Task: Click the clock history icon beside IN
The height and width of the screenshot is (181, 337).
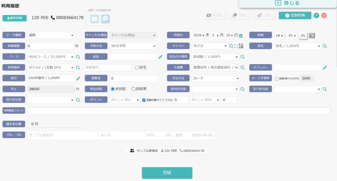Action: click(312, 35)
